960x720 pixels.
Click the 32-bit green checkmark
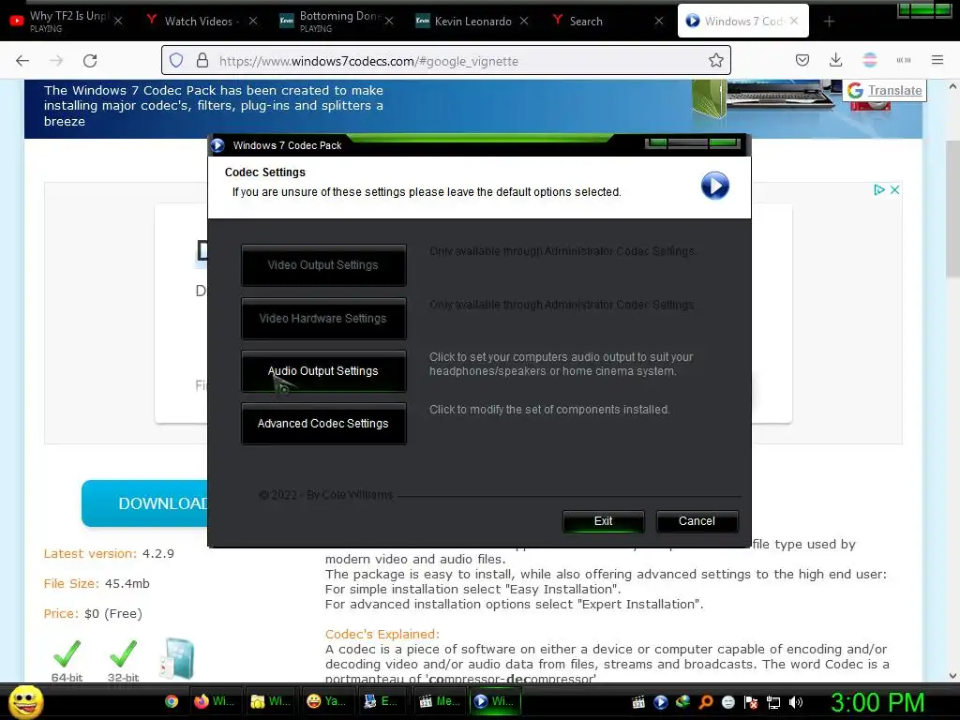(123, 653)
